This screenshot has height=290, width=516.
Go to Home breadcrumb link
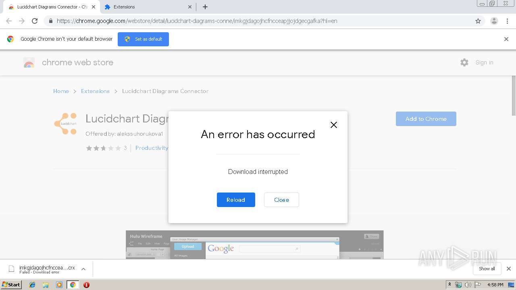coord(61,91)
